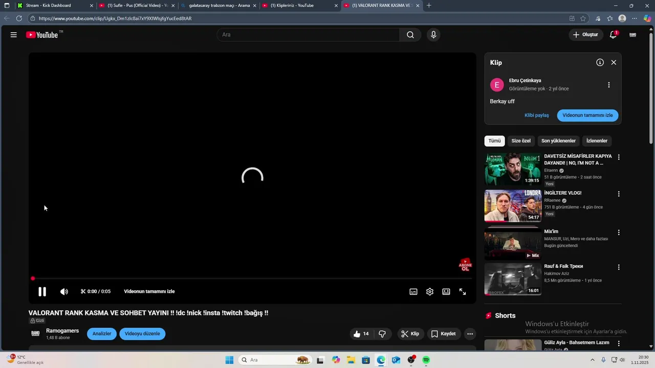Open the player settings gear
Image resolution: width=655 pixels, height=368 pixels.
(430, 292)
